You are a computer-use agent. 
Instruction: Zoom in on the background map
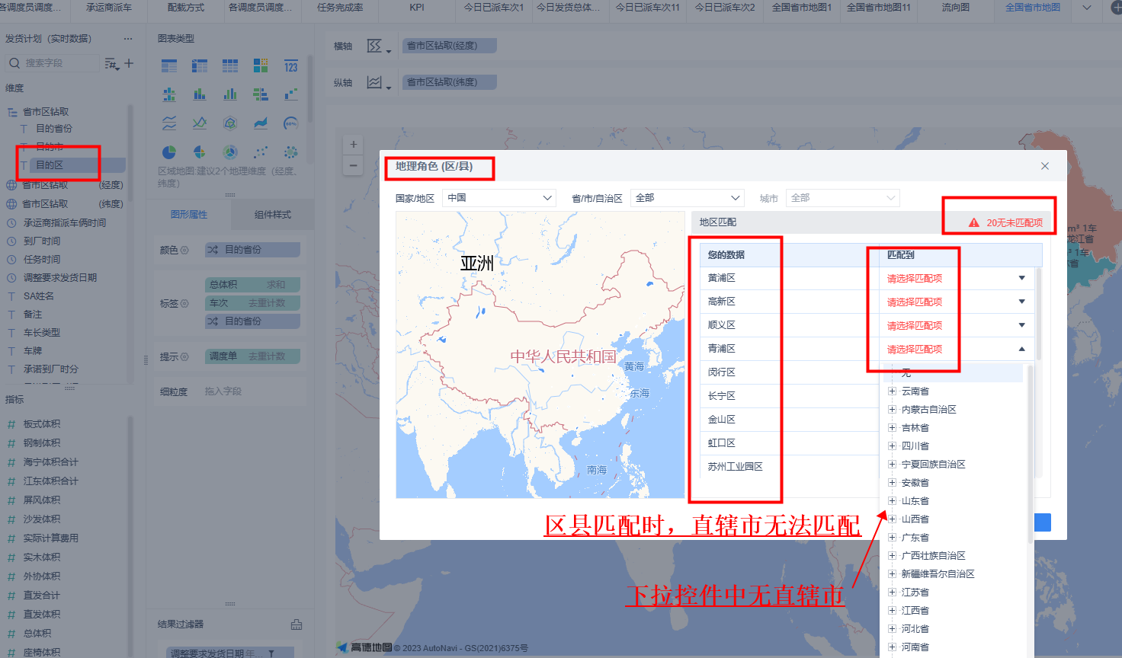pyautogui.click(x=353, y=144)
